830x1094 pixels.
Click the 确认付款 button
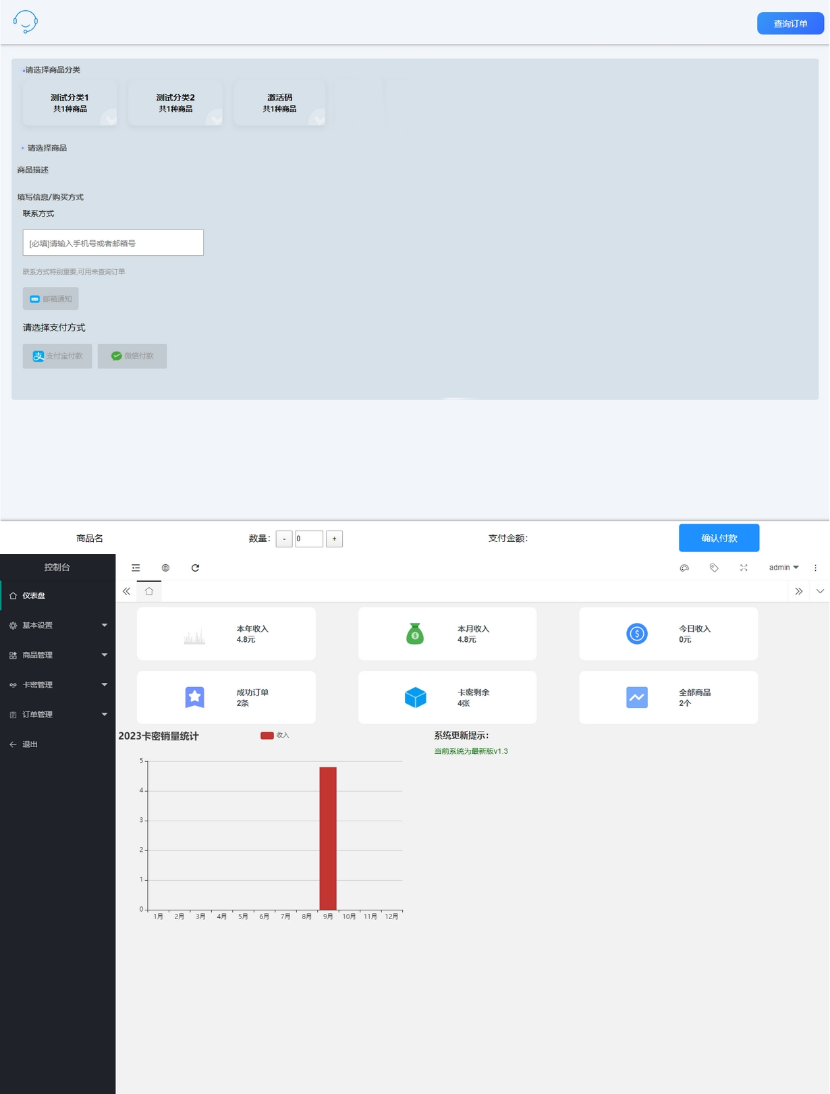[x=719, y=538]
